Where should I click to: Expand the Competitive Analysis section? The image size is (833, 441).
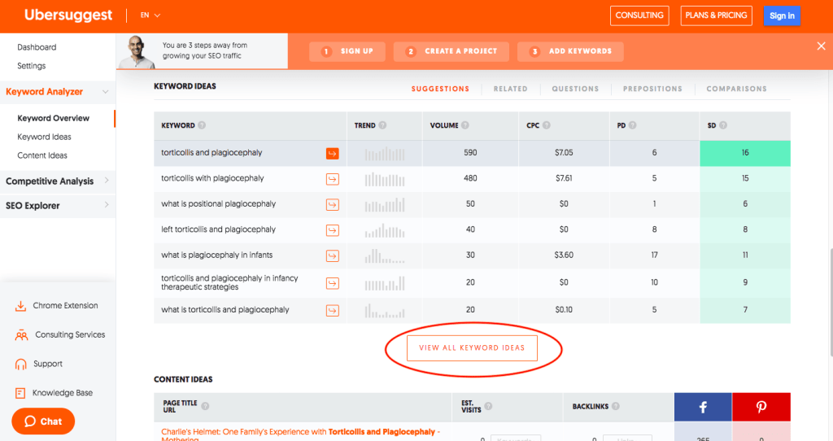click(x=107, y=181)
